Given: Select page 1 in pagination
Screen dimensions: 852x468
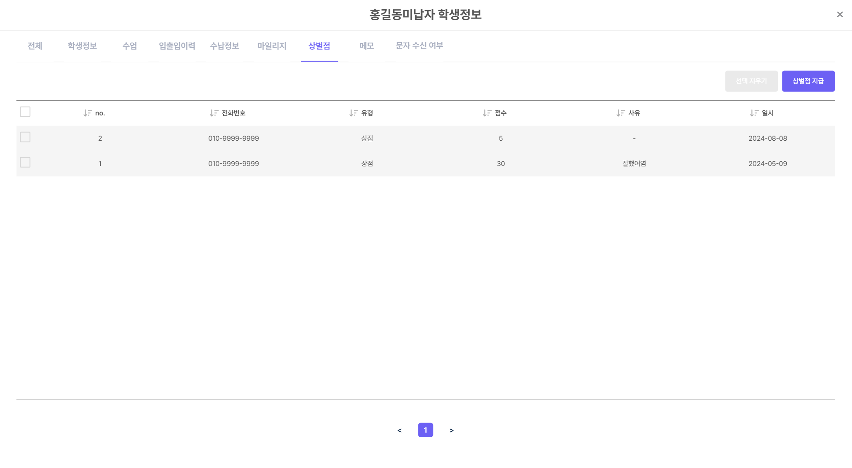Looking at the screenshot, I should pyautogui.click(x=426, y=430).
